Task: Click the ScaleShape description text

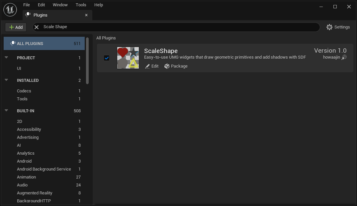Action: tap(225, 57)
